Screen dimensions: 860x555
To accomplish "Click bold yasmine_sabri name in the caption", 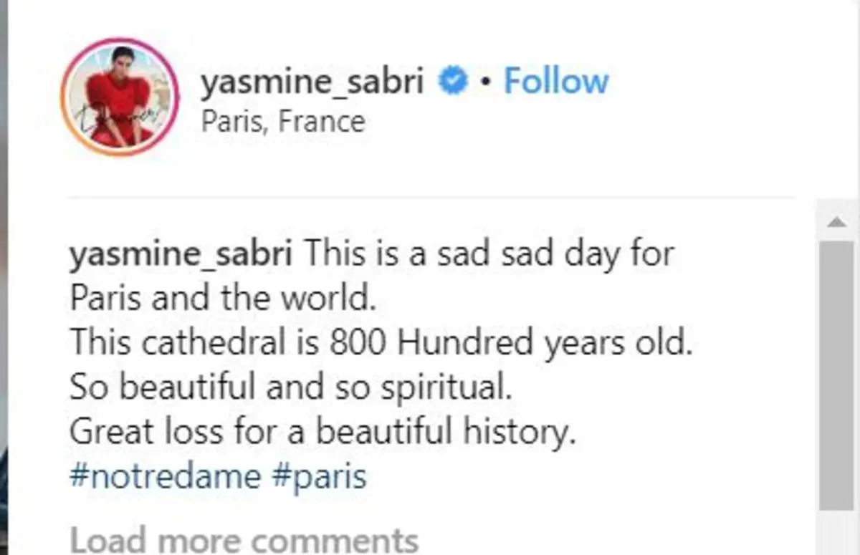I will pyautogui.click(x=181, y=255).
